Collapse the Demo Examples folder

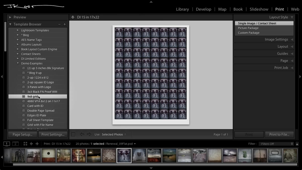tap(18, 63)
